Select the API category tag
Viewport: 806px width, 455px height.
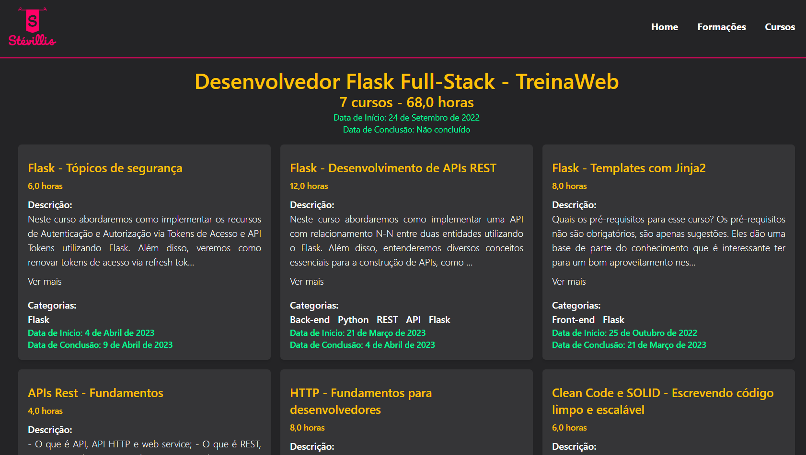pyautogui.click(x=413, y=320)
